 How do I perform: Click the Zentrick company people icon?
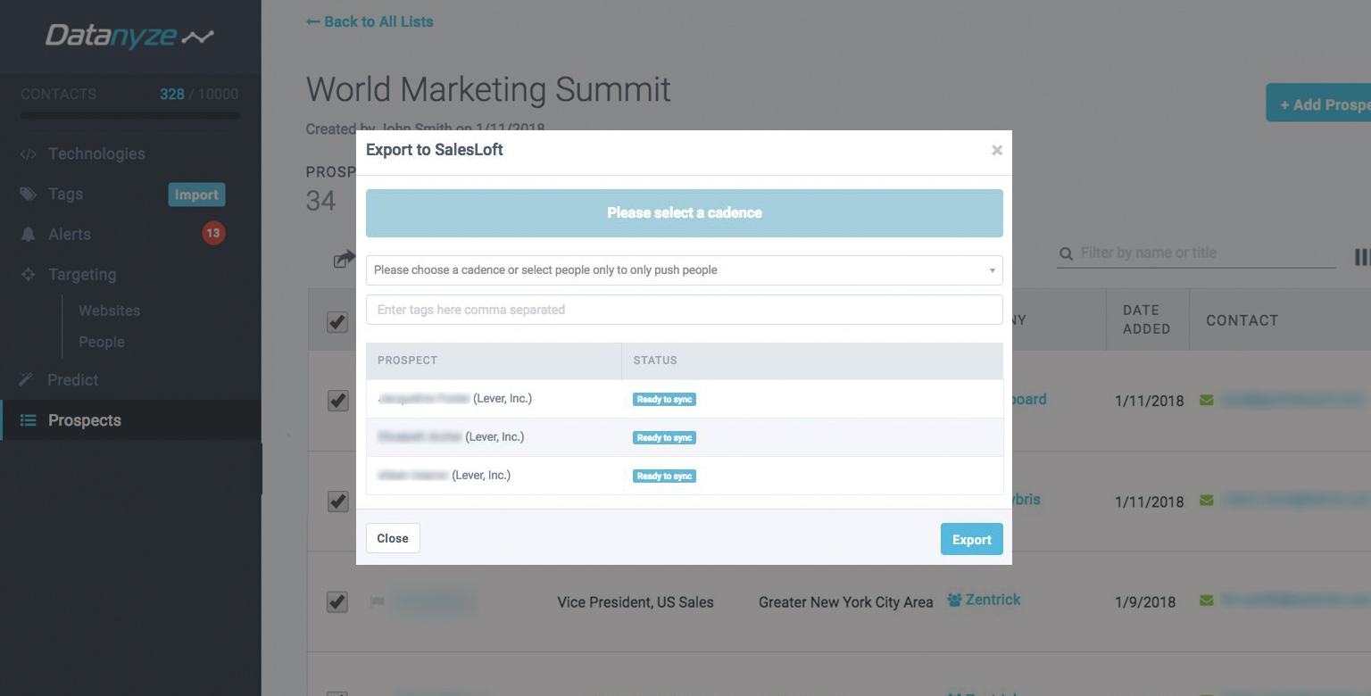click(x=954, y=601)
